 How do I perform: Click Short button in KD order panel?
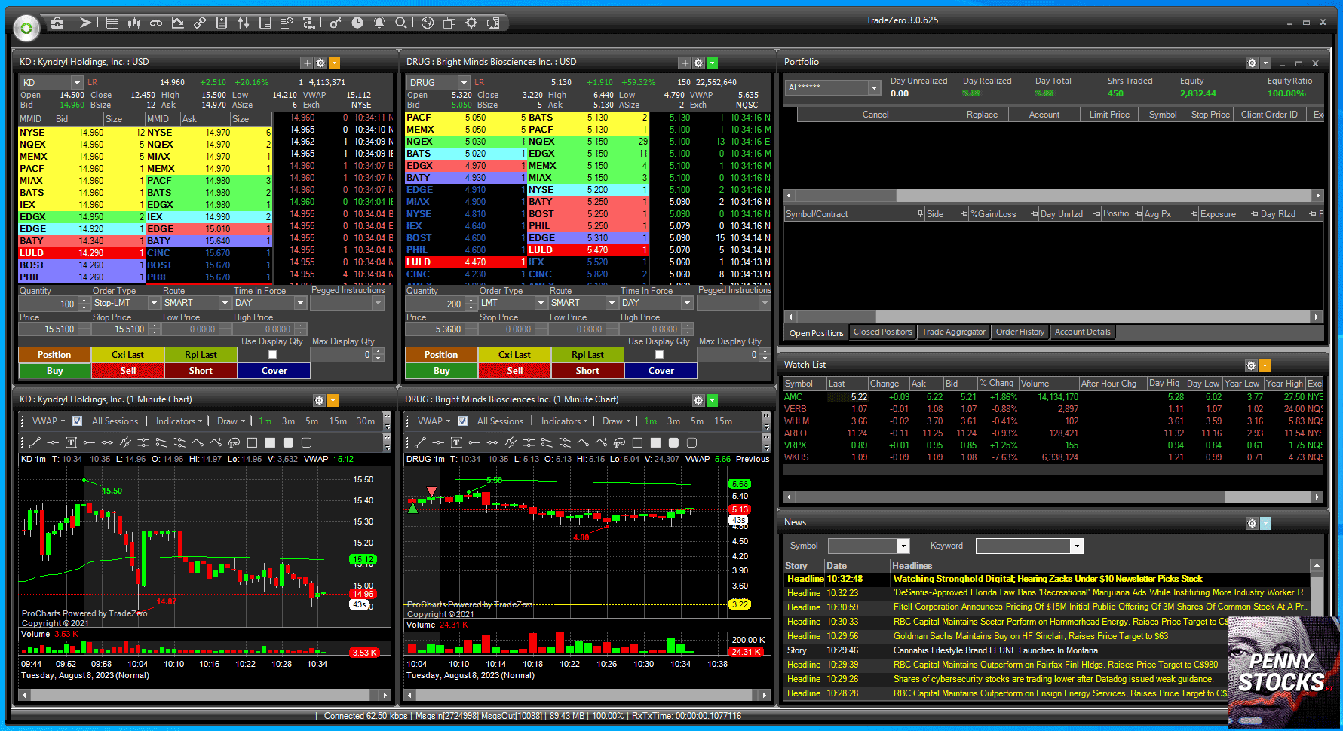(201, 371)
